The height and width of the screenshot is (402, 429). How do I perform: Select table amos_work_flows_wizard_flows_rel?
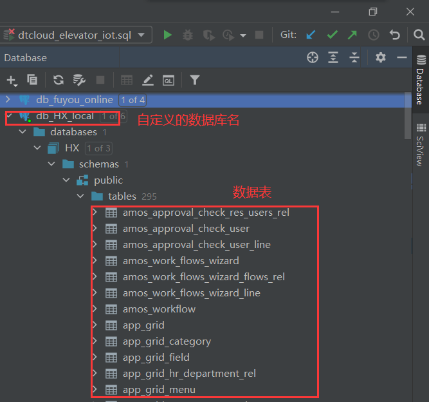click(x=204, y=277)
